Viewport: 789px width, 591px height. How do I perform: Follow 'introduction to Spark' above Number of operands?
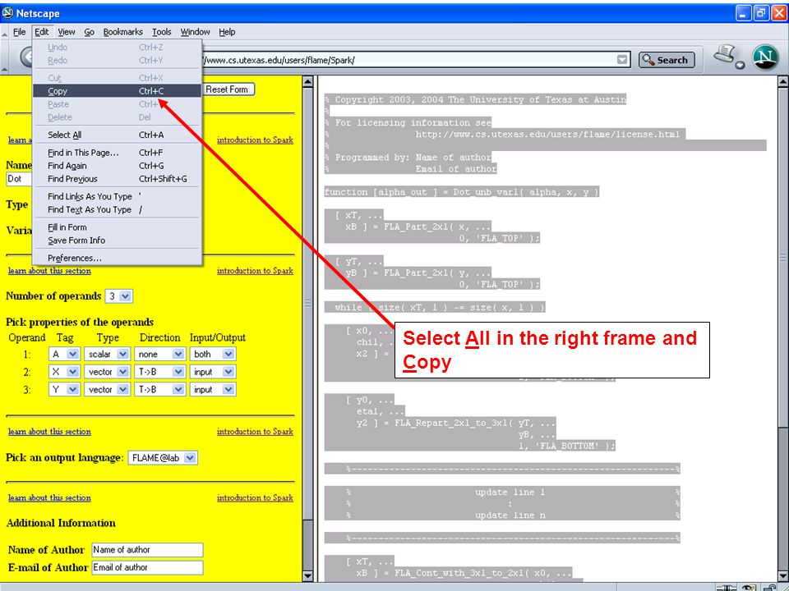[x=255, y=270]
